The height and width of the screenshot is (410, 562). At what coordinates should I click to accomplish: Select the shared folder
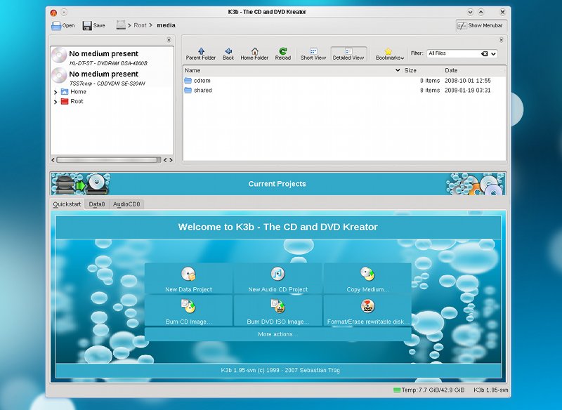198,91
